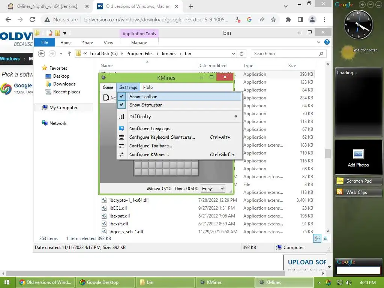The width and height of the screenshot is (384, 288).
Task: Switch to the View ribbon tab
Action: click(108, 43)
